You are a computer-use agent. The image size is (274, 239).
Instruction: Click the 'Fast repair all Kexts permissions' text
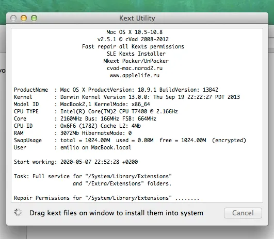click(x=133, y=46)
